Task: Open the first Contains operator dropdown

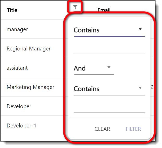Action: pos(109,30)
